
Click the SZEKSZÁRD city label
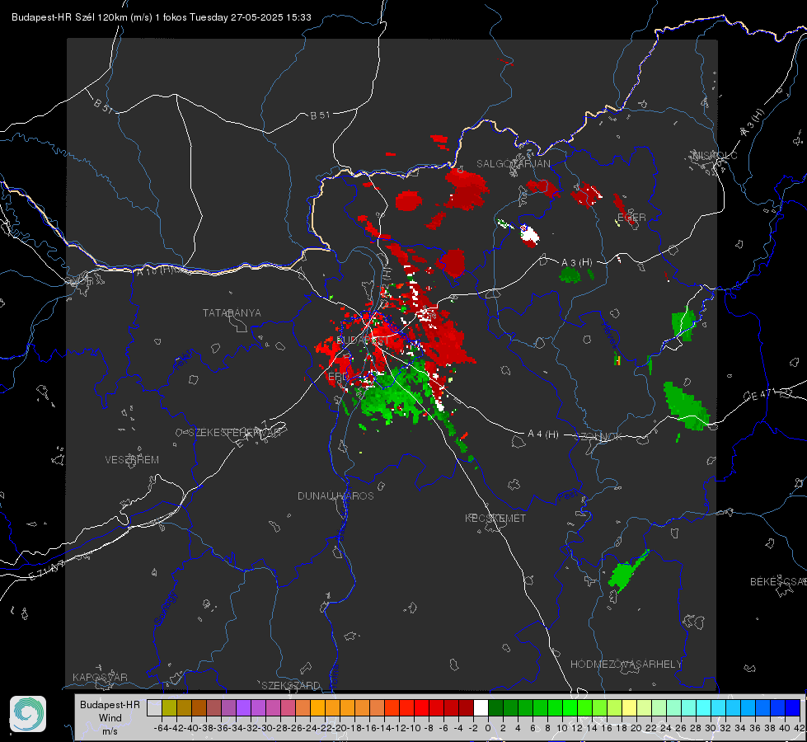(x=291, y=685)
